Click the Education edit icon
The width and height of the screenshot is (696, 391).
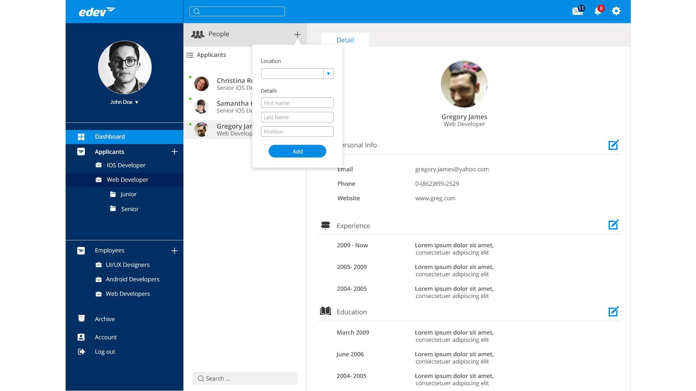(x=613, y=312)
